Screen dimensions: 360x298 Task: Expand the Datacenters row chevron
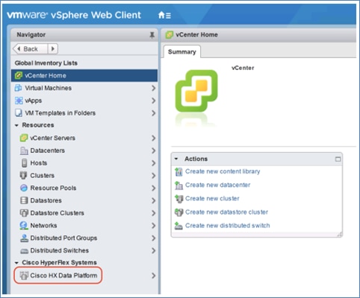(154, 150)
